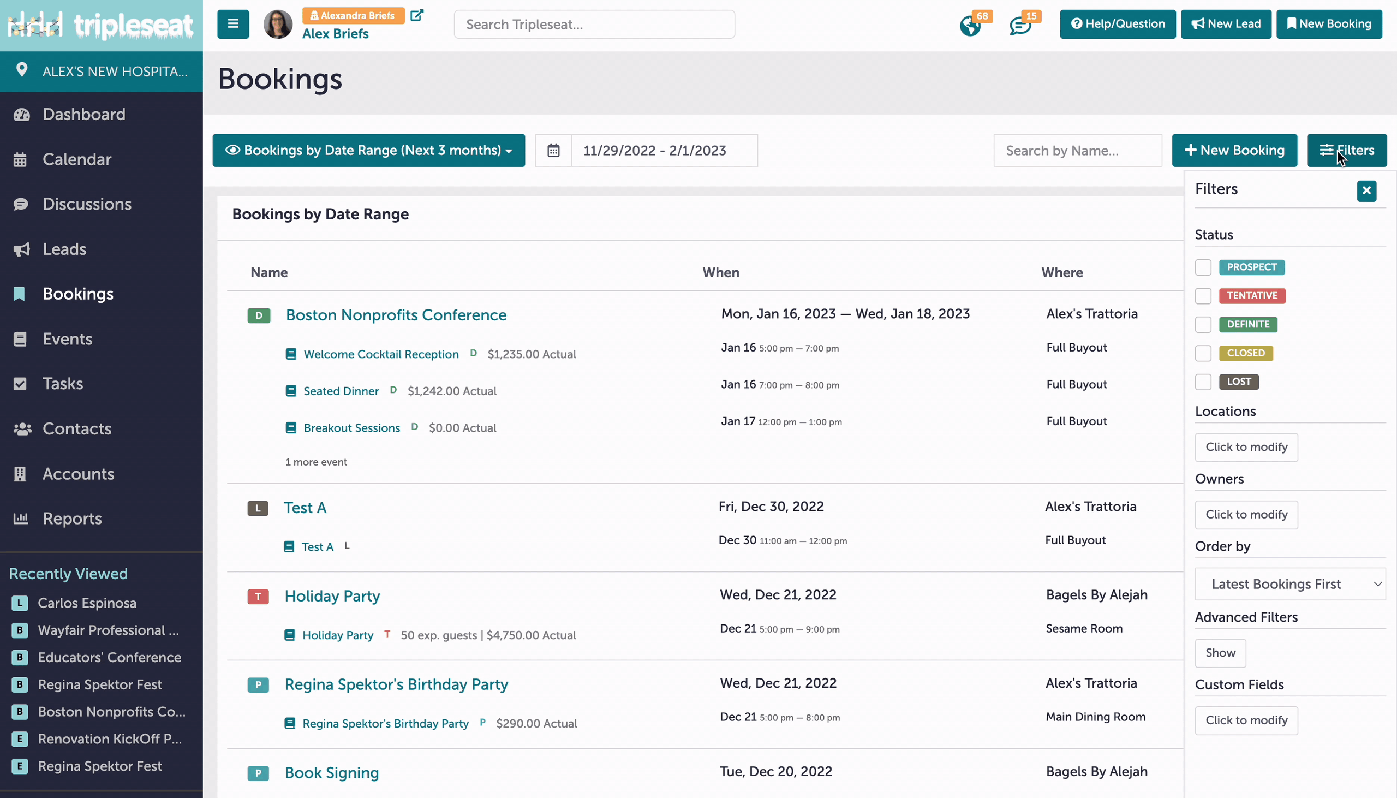Check the PROSPECT status filter

point(1203,267)
